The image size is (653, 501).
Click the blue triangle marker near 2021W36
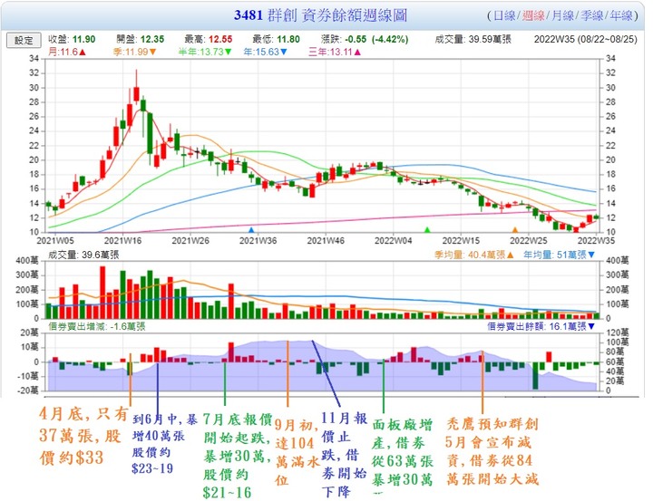pos(251,230)
